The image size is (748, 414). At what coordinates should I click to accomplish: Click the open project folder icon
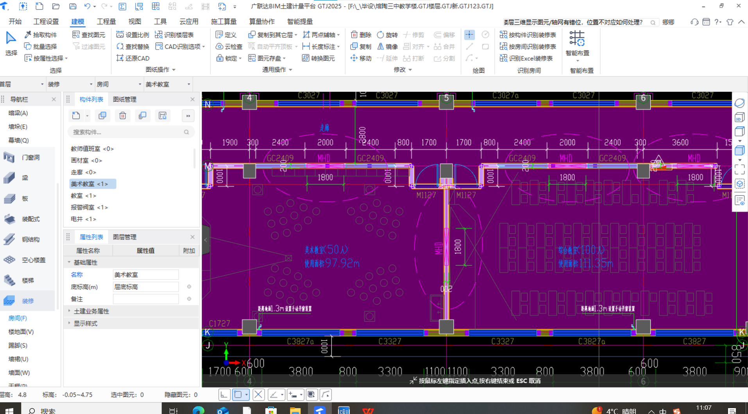pos(56,6)
